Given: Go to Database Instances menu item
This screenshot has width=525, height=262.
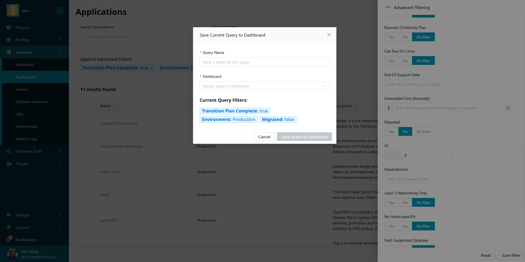Looking at the screenshot, I should click(32, 102).
